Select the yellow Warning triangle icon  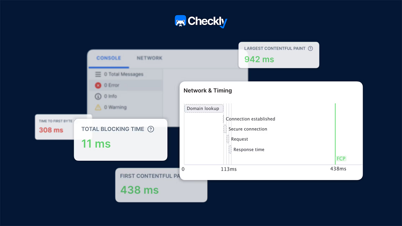(98, 107)
